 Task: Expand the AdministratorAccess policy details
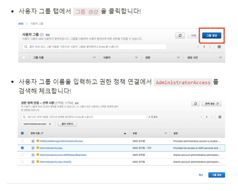(33, 148)
